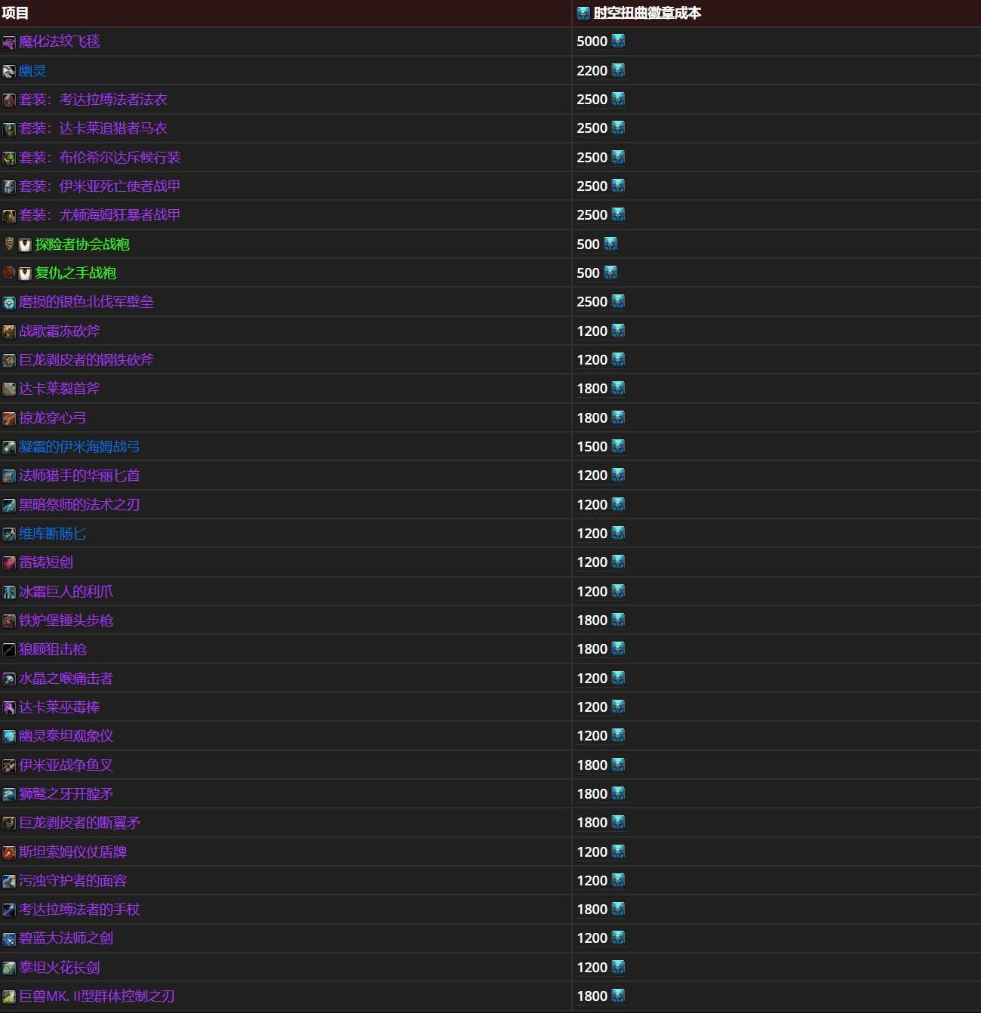Click icon beside 战歌霜冻砍斧
This screenshot has height=1013, width=981.
click(9, 332)
